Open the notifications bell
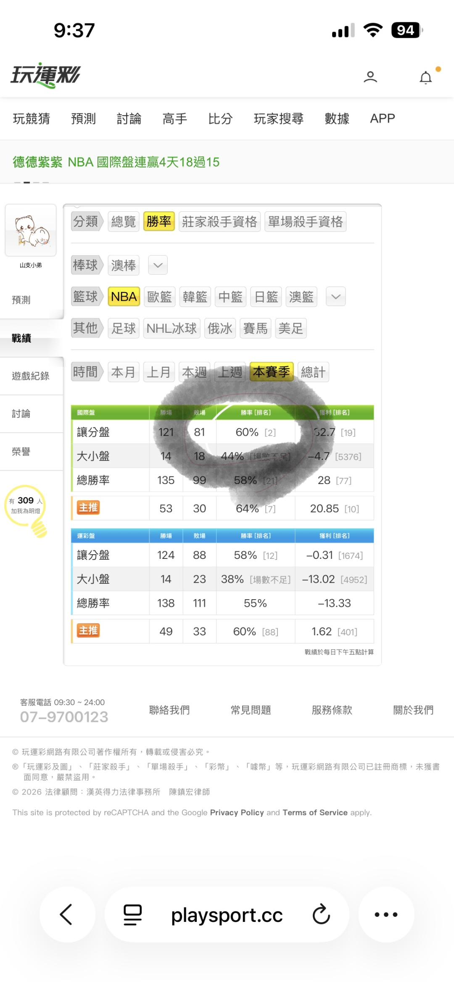Screen dimensions: 454x982 [426, 77]
